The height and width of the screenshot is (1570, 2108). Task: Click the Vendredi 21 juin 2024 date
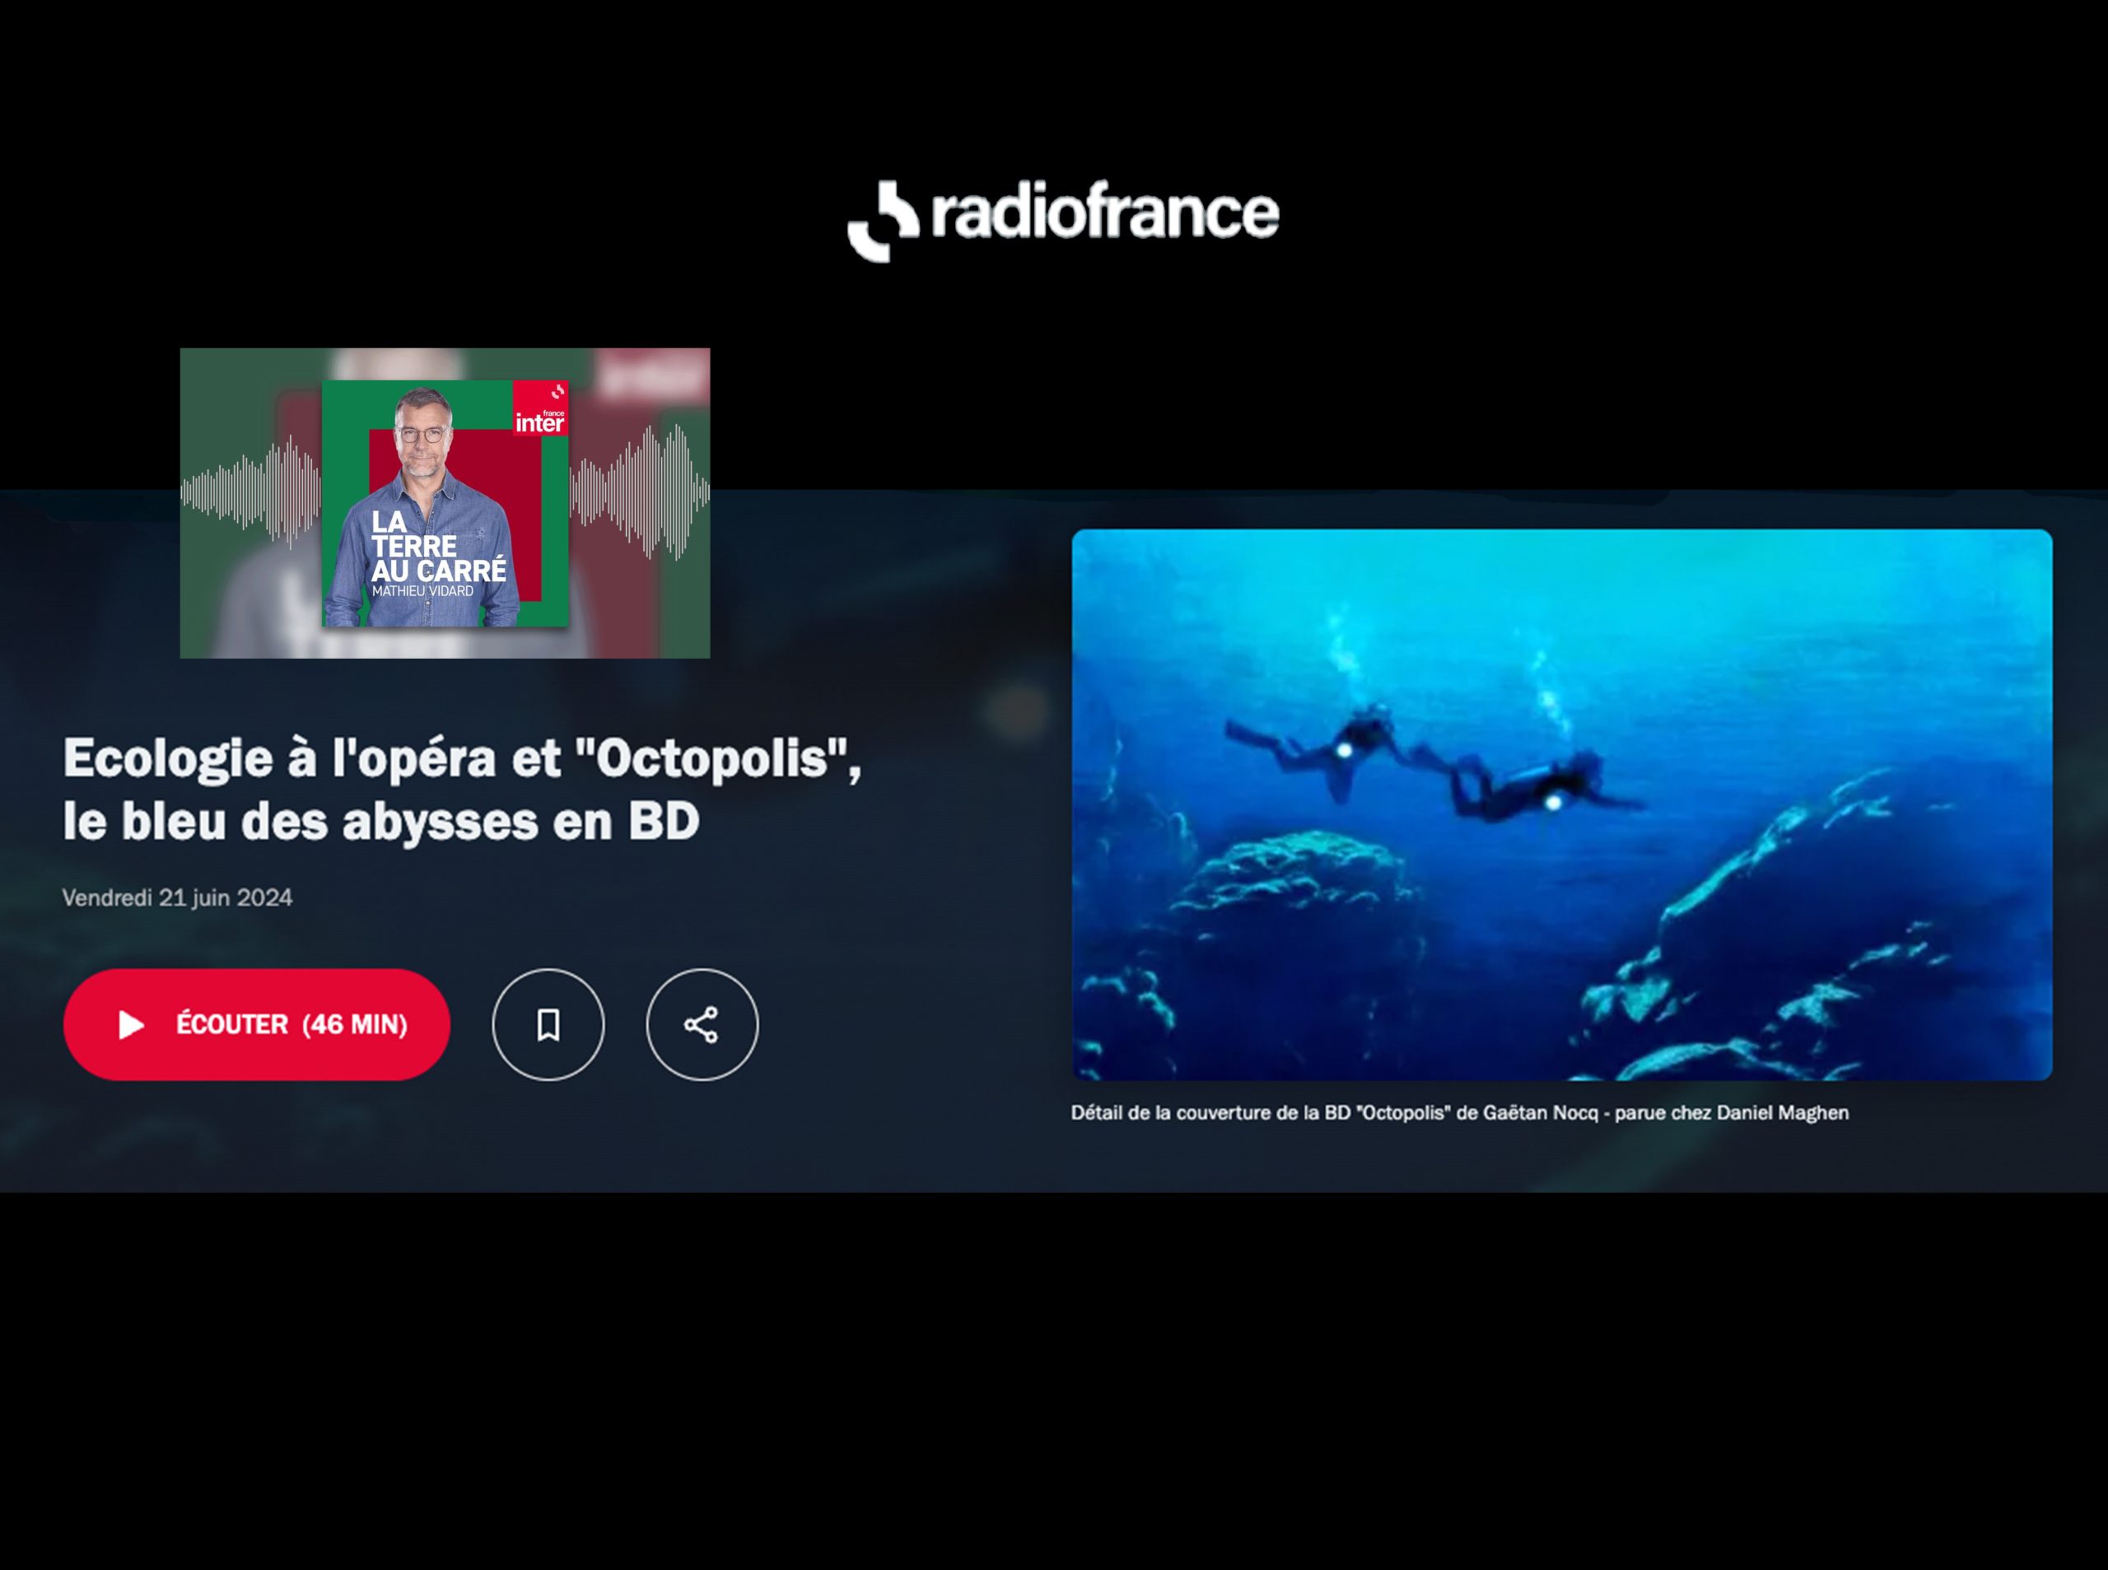coord(178,898)
